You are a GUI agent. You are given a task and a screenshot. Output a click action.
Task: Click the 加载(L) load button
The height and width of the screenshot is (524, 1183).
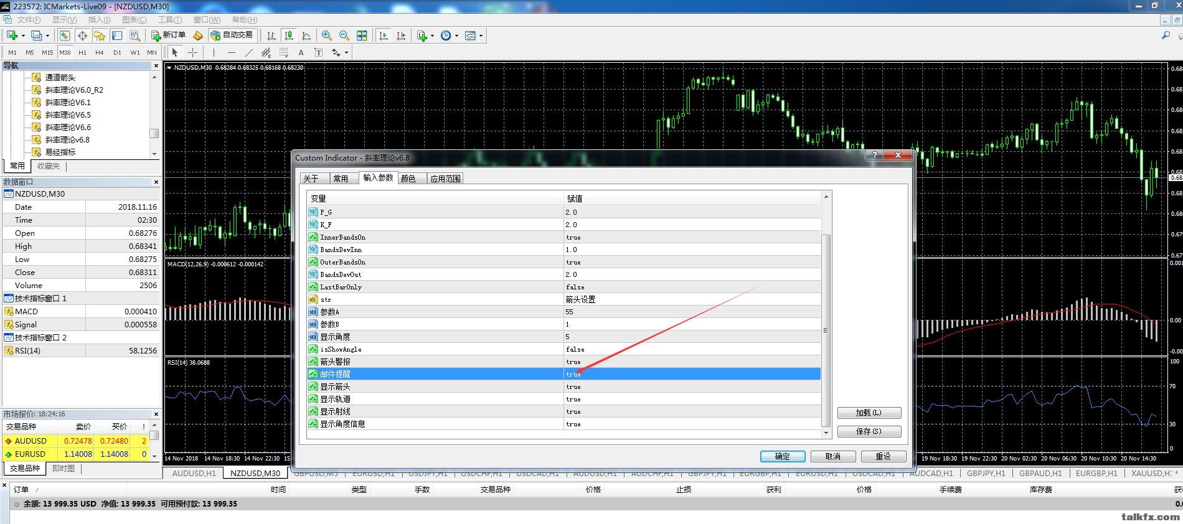tap(869, 413)
